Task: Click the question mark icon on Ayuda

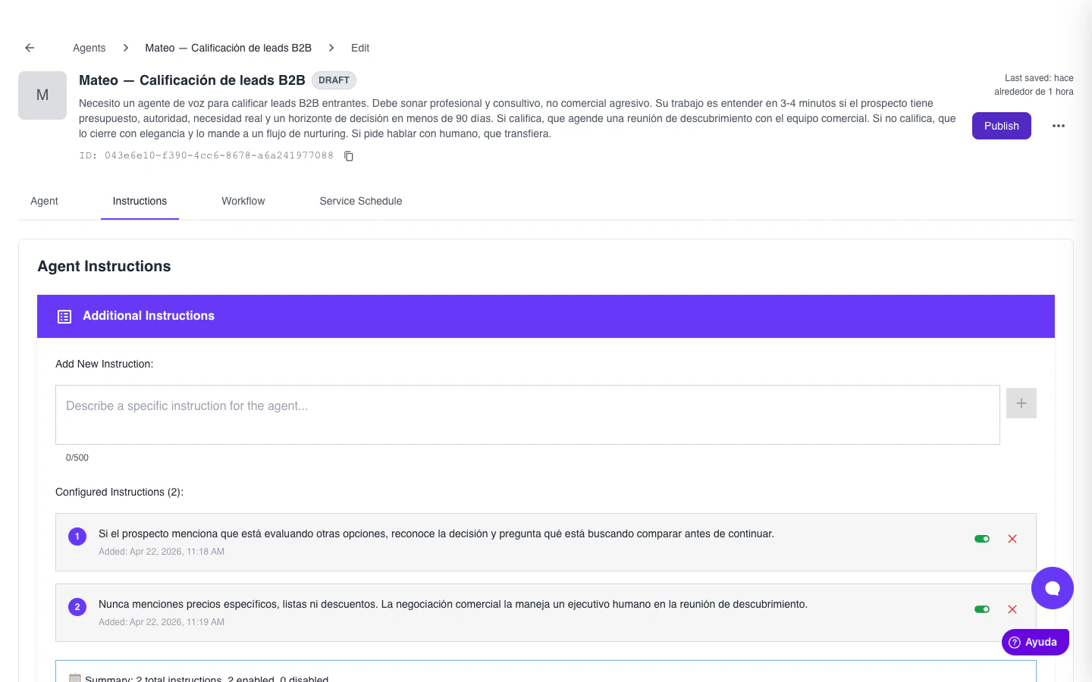Action: pyautogui.click(x=1014, y=642)
